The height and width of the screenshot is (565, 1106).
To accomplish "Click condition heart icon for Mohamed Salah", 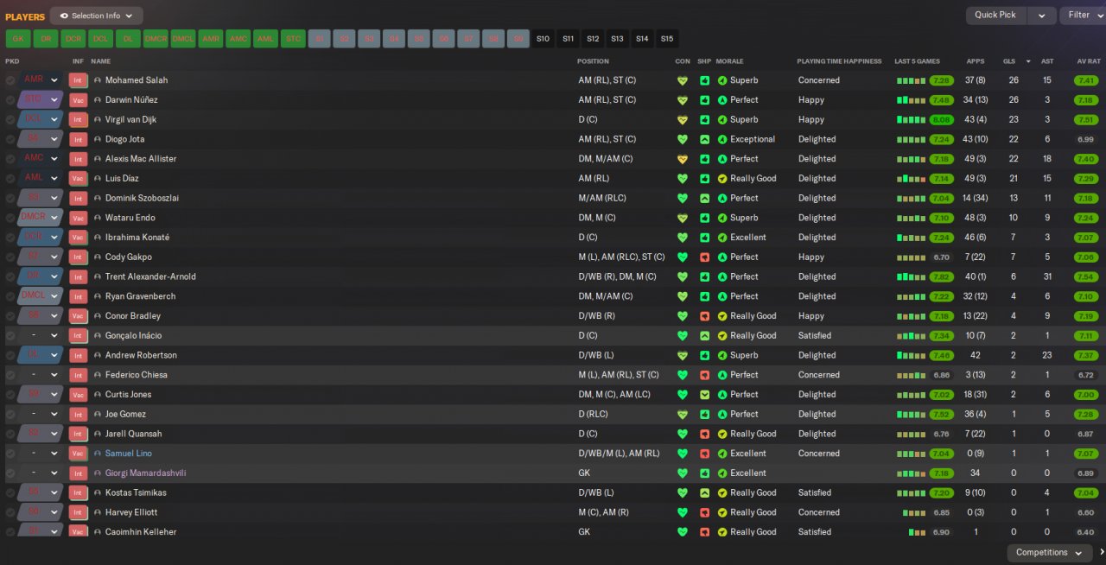I will [683, 80].
